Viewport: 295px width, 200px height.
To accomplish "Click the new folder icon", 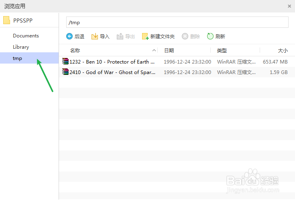I will point(145,36).
